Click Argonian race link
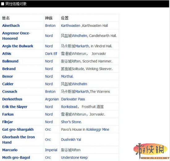 [52, 99]
